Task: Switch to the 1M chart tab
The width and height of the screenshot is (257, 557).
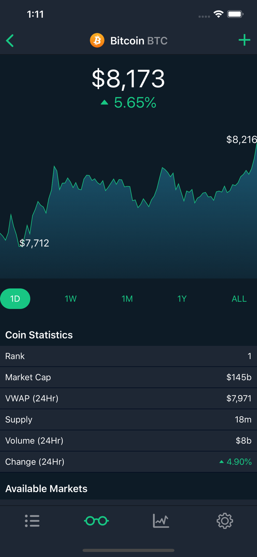Action: (127, 299)
